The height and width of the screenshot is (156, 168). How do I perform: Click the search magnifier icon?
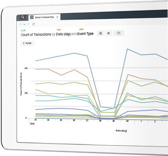click(23, 17)
